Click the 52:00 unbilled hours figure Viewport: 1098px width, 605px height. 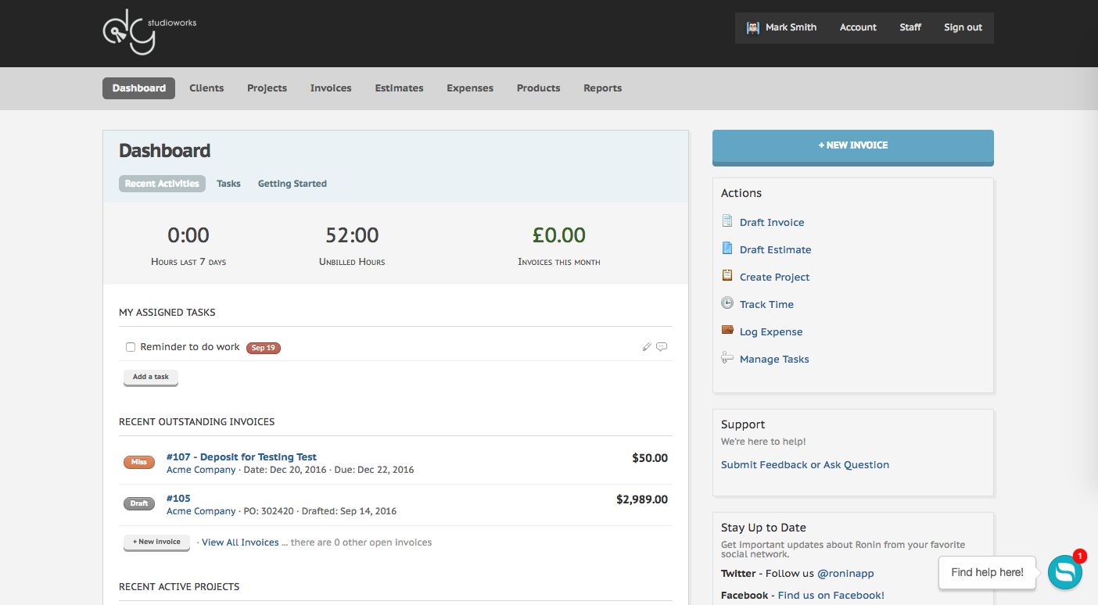352,234
